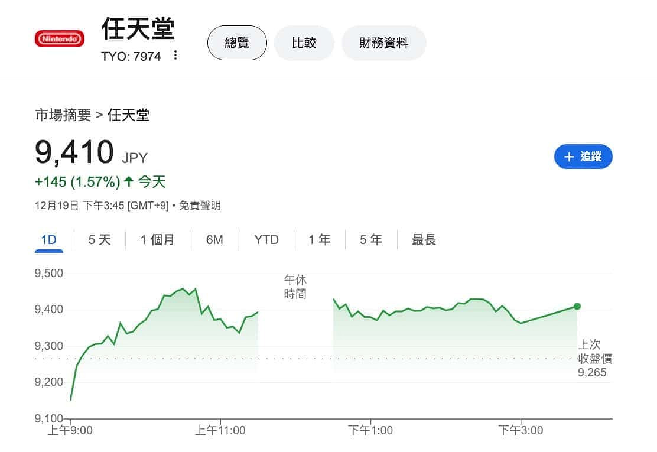Click the 市場摘要 breadcrumb link
This screenshot has width=657, height=452.
[63, 115]
